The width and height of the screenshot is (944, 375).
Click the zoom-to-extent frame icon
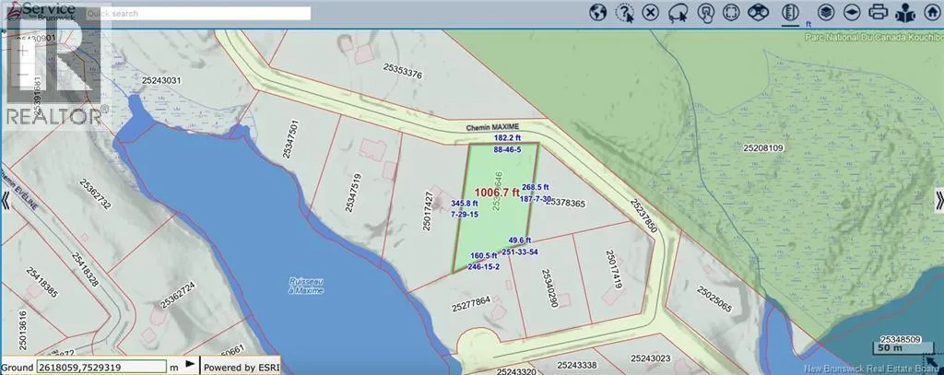point(732,12)
